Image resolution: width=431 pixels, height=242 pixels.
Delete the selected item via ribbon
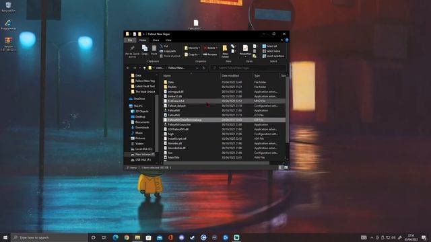click(x=210, y=48)
